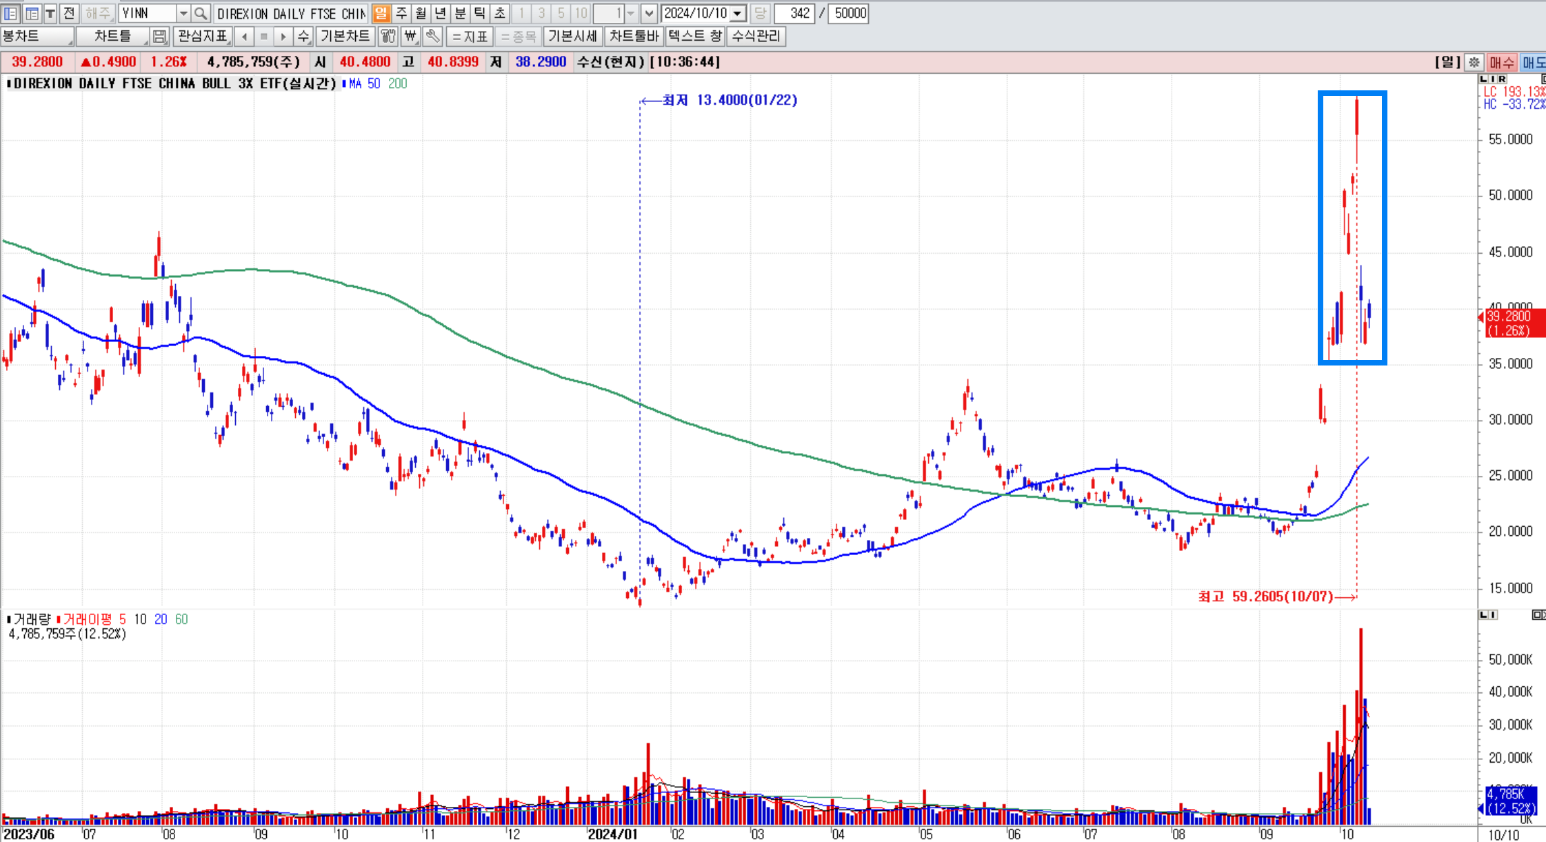Switch to 주 weekly period

tap(401, 13)
